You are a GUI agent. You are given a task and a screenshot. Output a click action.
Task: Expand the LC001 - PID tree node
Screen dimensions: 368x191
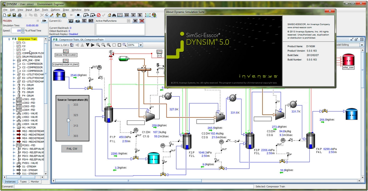tap(14, 99)
